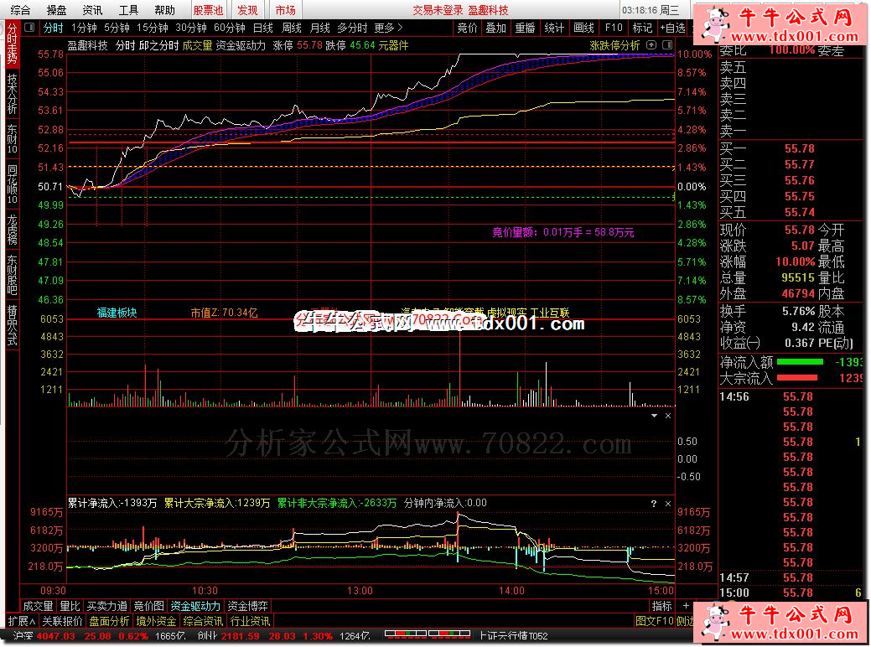Select 精品公式 in left sidebar
The height and width of the screenshot is (647, 871).
13,325
